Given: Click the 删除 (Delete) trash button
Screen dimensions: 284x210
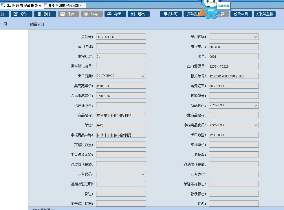Looking at the screenshot, I should pos(45,14).
